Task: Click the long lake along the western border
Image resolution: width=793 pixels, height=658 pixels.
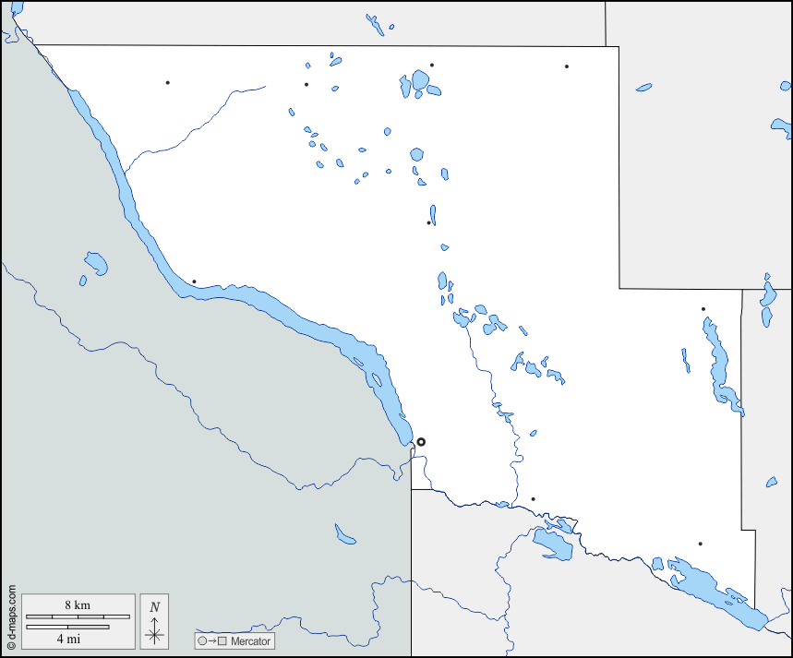Action: 277,312
